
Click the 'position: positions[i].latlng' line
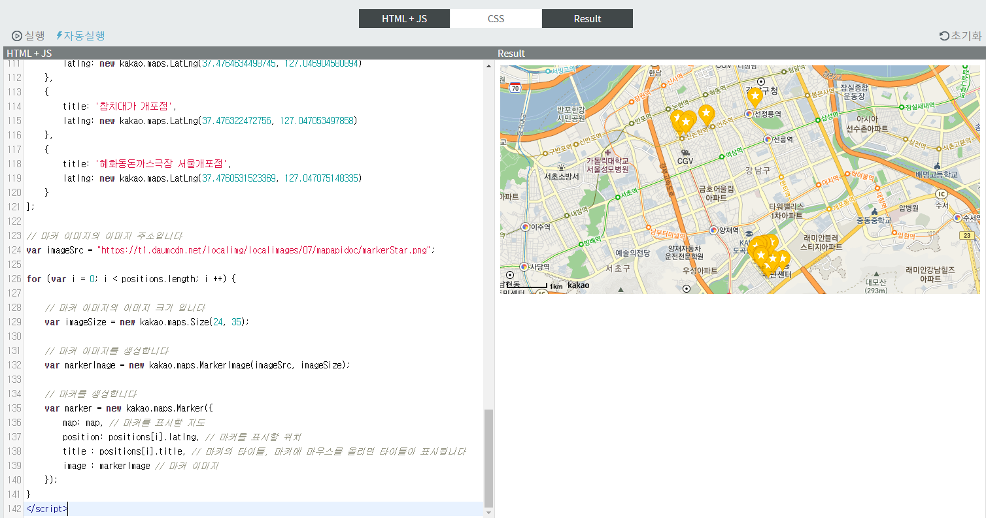182,437
